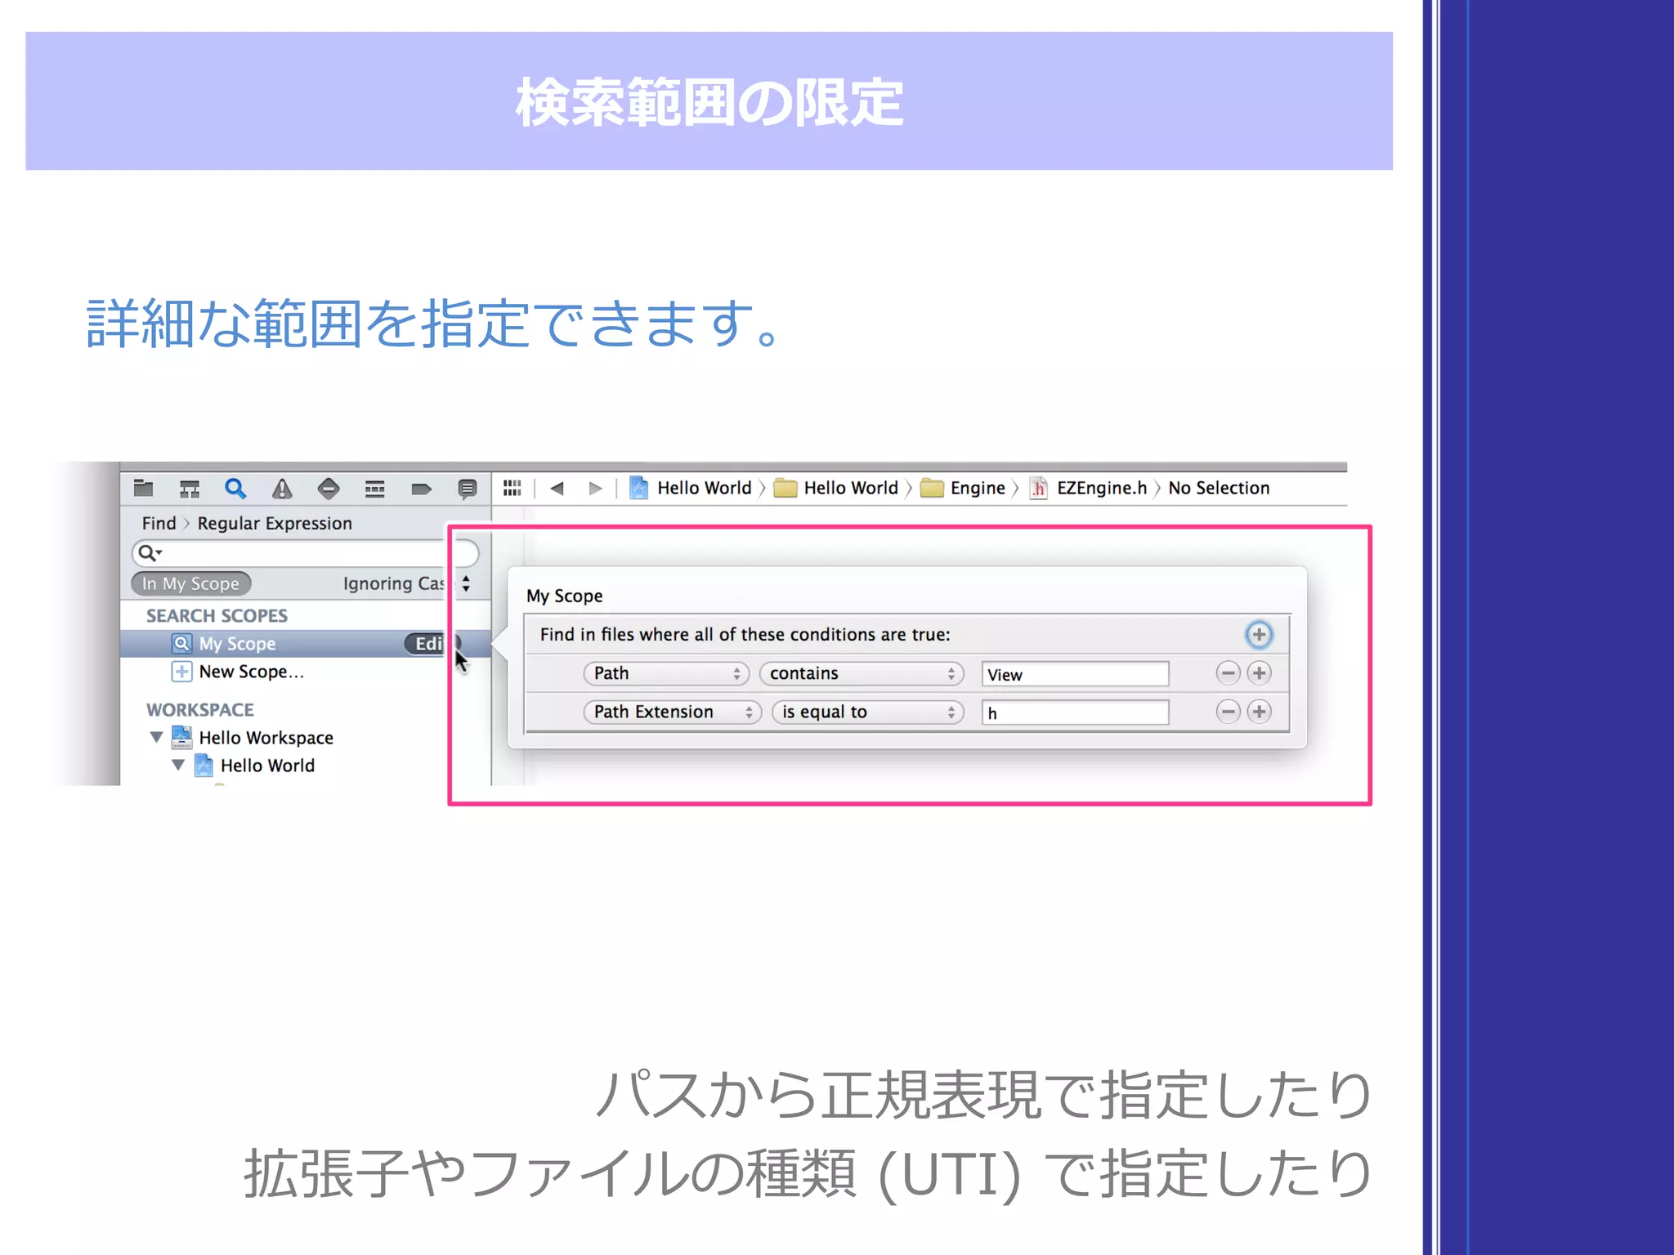Open the Log navigator speech bubble icon

467,489
